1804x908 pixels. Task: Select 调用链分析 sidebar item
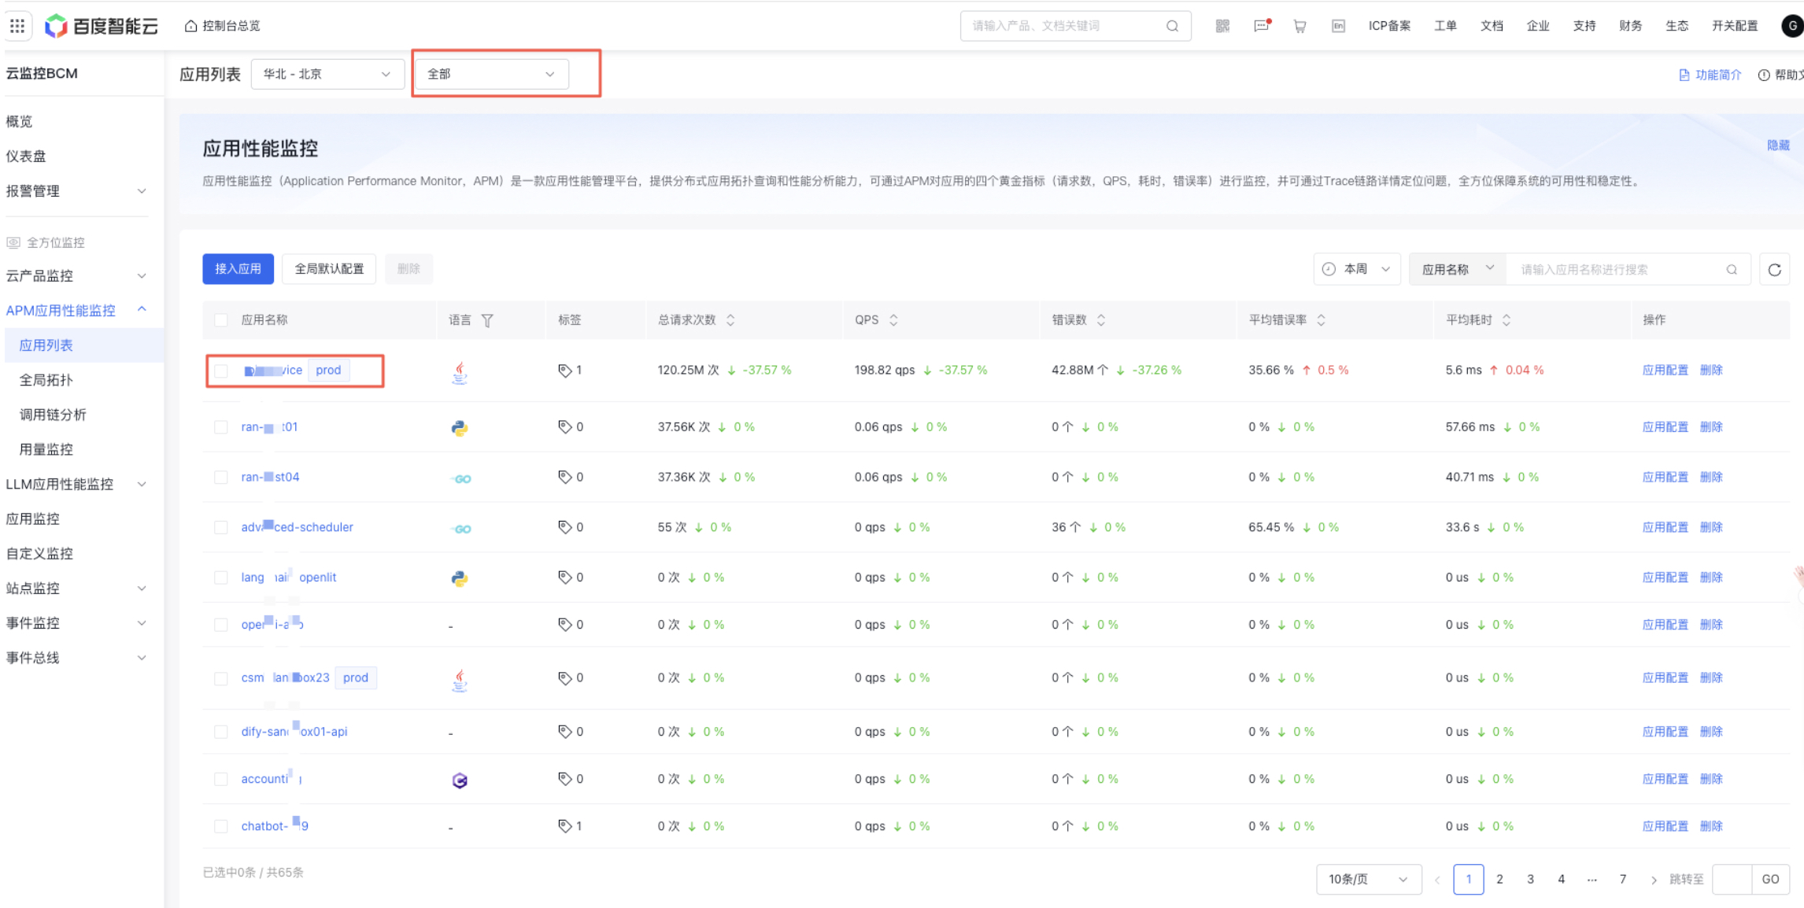tap(53, 415)
